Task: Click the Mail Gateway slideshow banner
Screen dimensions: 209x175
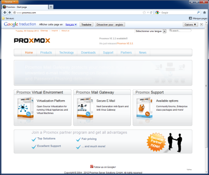Action: (x=103, y=73)
